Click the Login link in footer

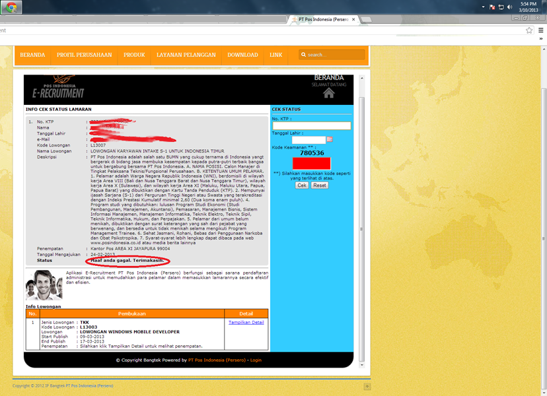tap(256, 360)
